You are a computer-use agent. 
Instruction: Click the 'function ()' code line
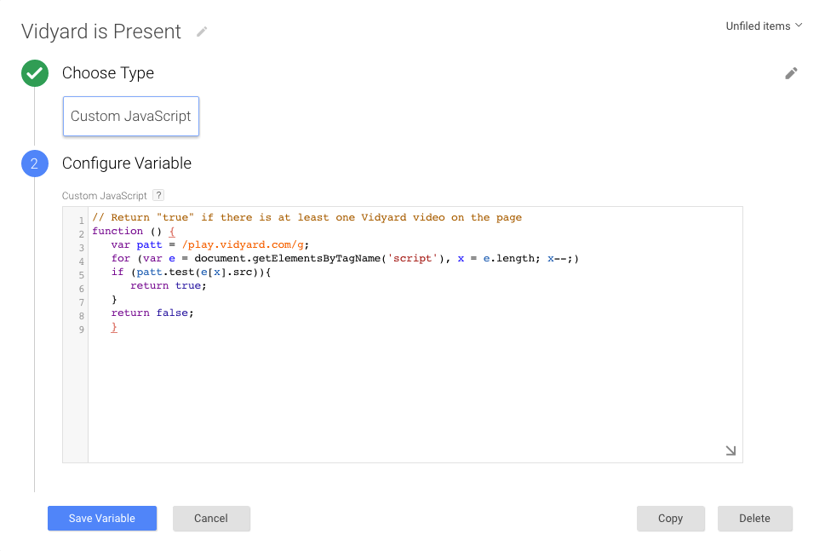[x=134, y=231]
